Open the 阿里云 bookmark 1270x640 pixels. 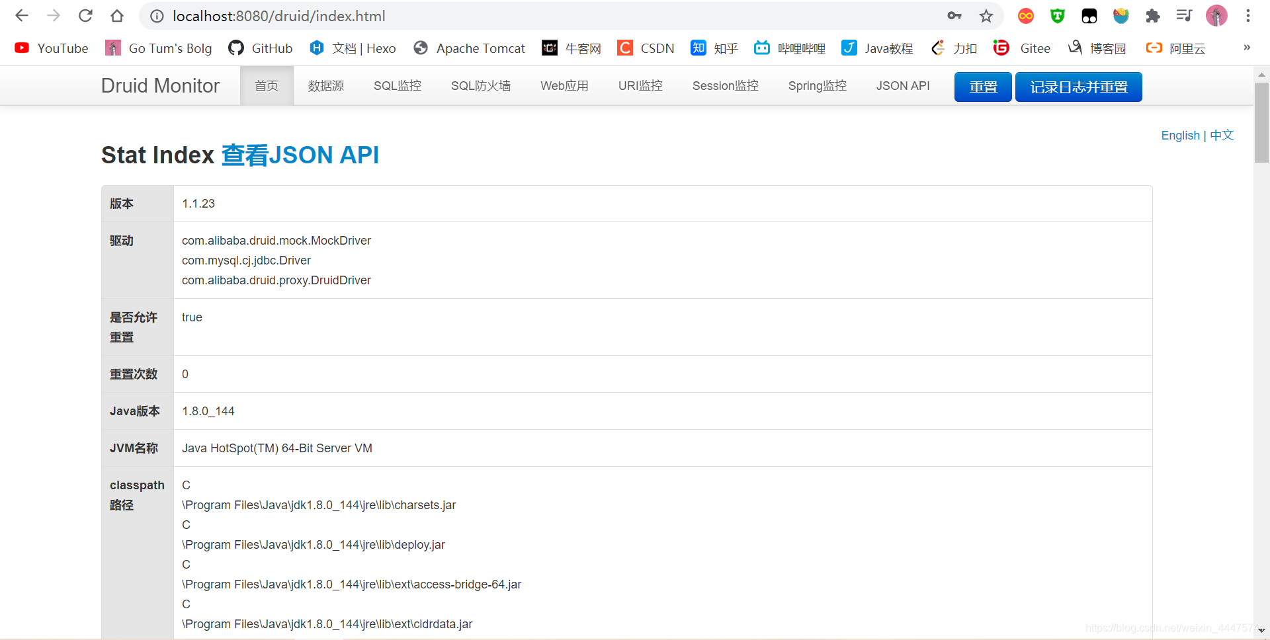[x=1176, y=48]
